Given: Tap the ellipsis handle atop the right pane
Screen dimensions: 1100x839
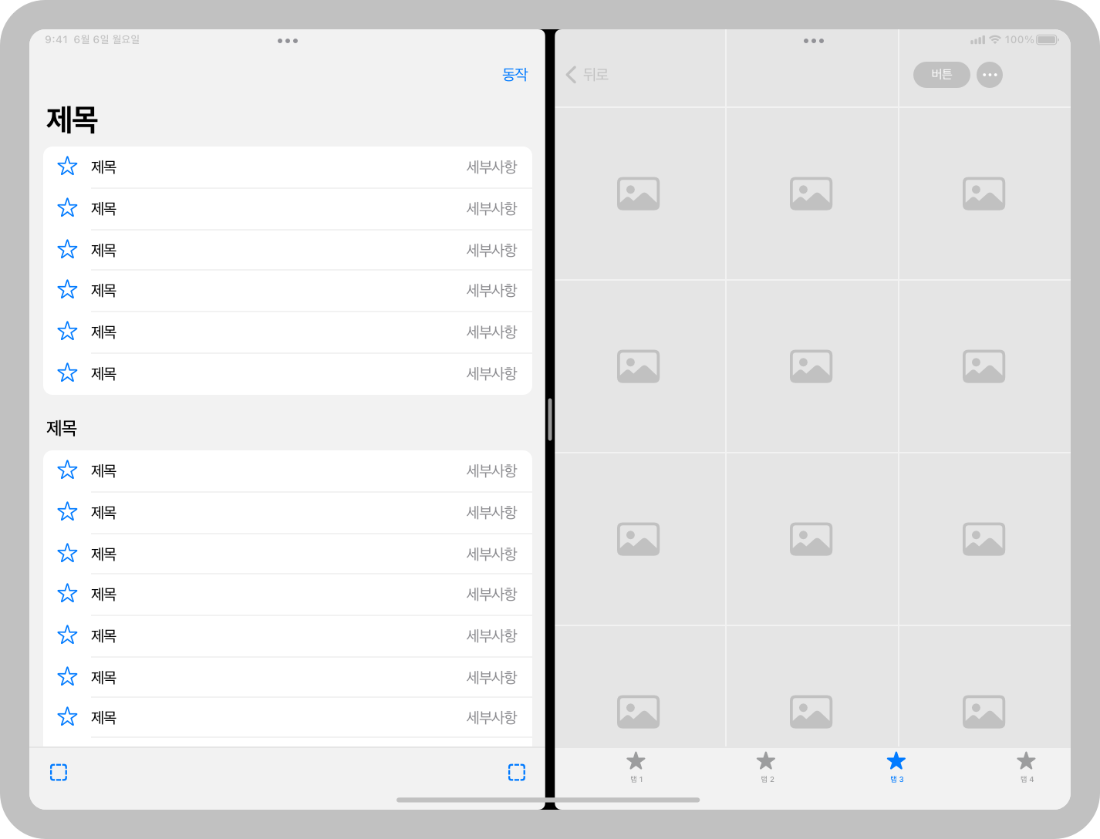Looking at the screenshot, I should [x=813, y=41].
